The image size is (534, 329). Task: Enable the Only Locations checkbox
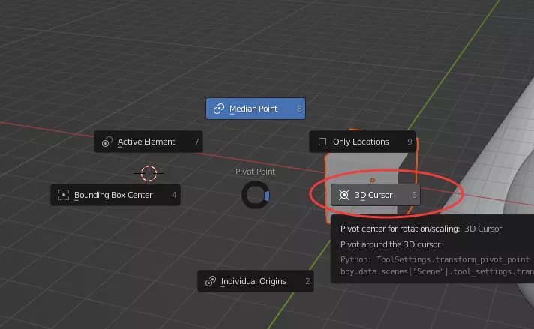(322, 142)
